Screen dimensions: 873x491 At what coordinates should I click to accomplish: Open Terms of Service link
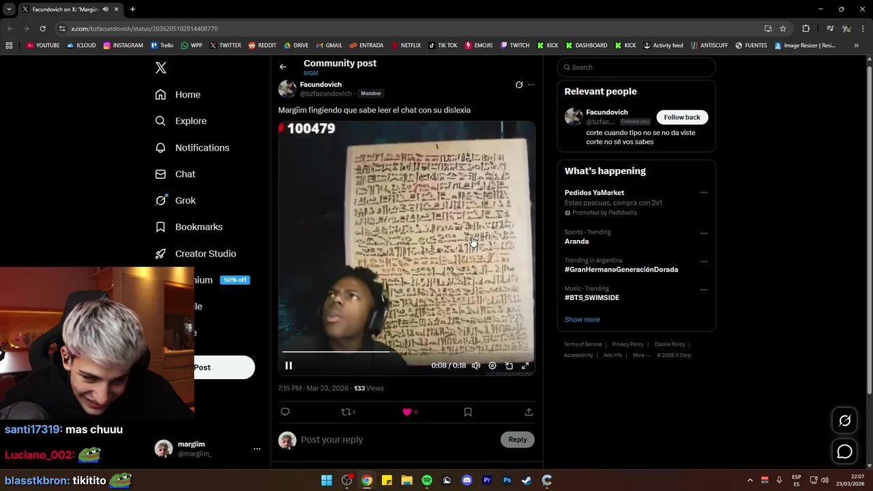tap(583, 344)
